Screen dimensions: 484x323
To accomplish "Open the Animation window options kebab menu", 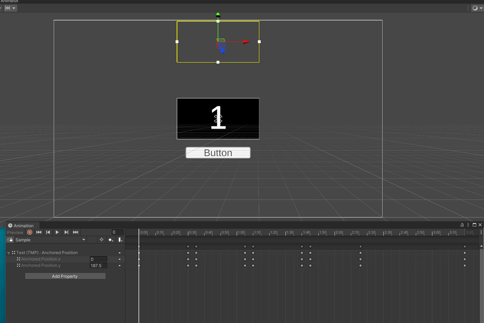I will click(467, 225).
